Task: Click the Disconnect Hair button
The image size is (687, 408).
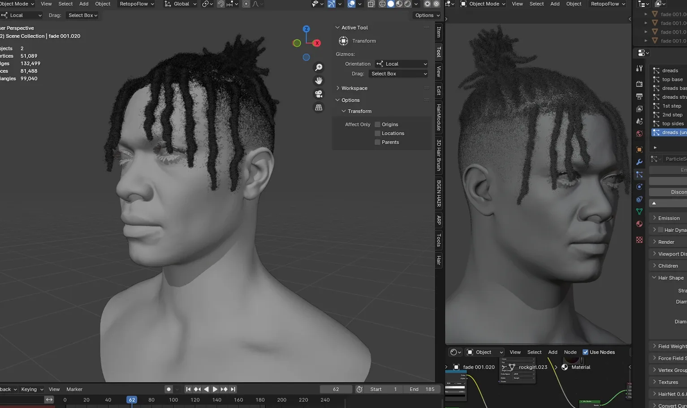Action: [677, 192]
